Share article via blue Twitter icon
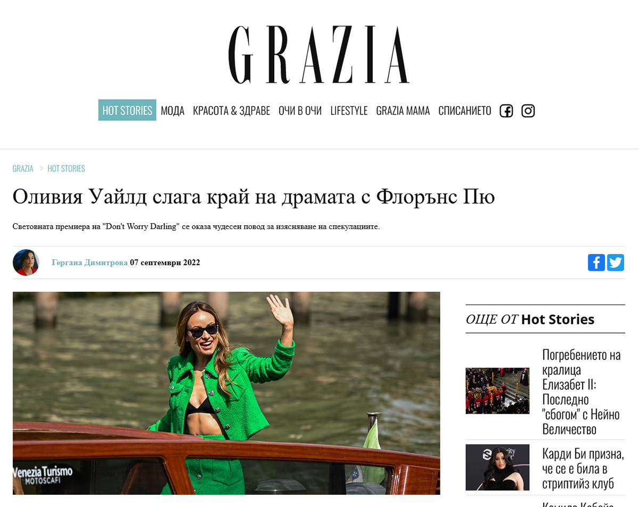The width and height of the screenshot is (639, 507). click(616, 263)
